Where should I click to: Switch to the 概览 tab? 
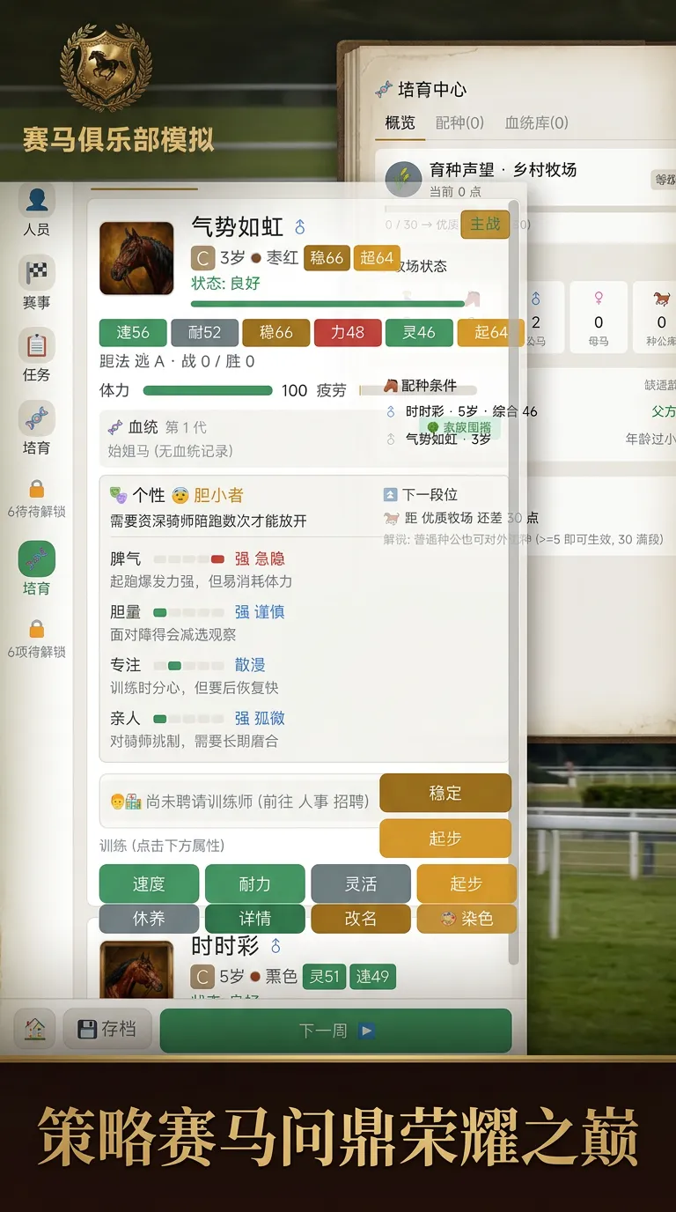coord(400,122)
